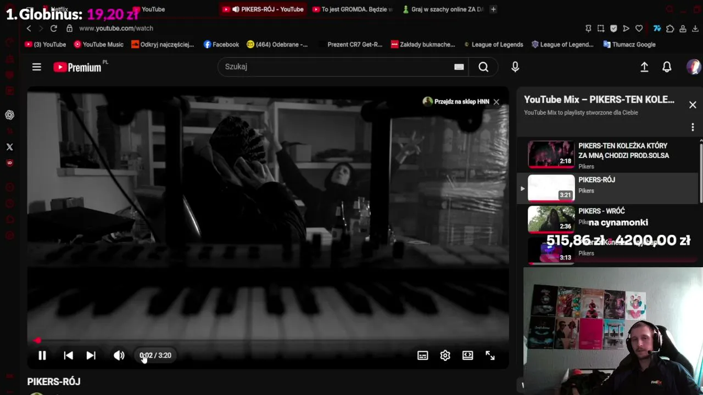
Task: Open the 'League of Legends' bookmark
Action: [x=493, y=44]
